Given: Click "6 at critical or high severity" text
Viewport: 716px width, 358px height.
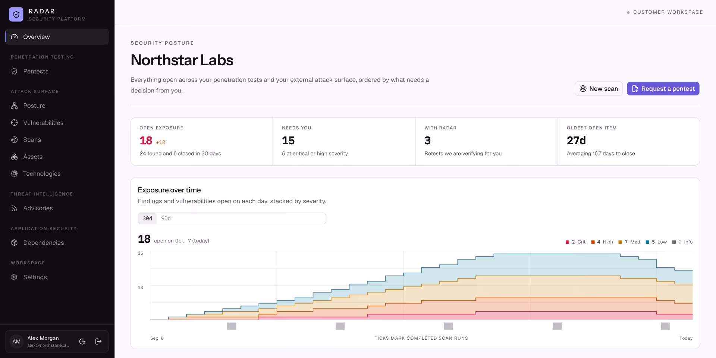Looking at the screenshot, I should [x=315, y=154].
